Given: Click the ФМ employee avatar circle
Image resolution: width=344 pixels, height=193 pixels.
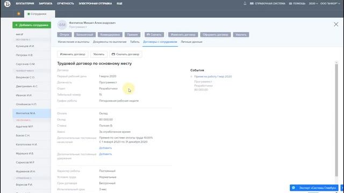Looking at the screenshot, I should 62,25.
